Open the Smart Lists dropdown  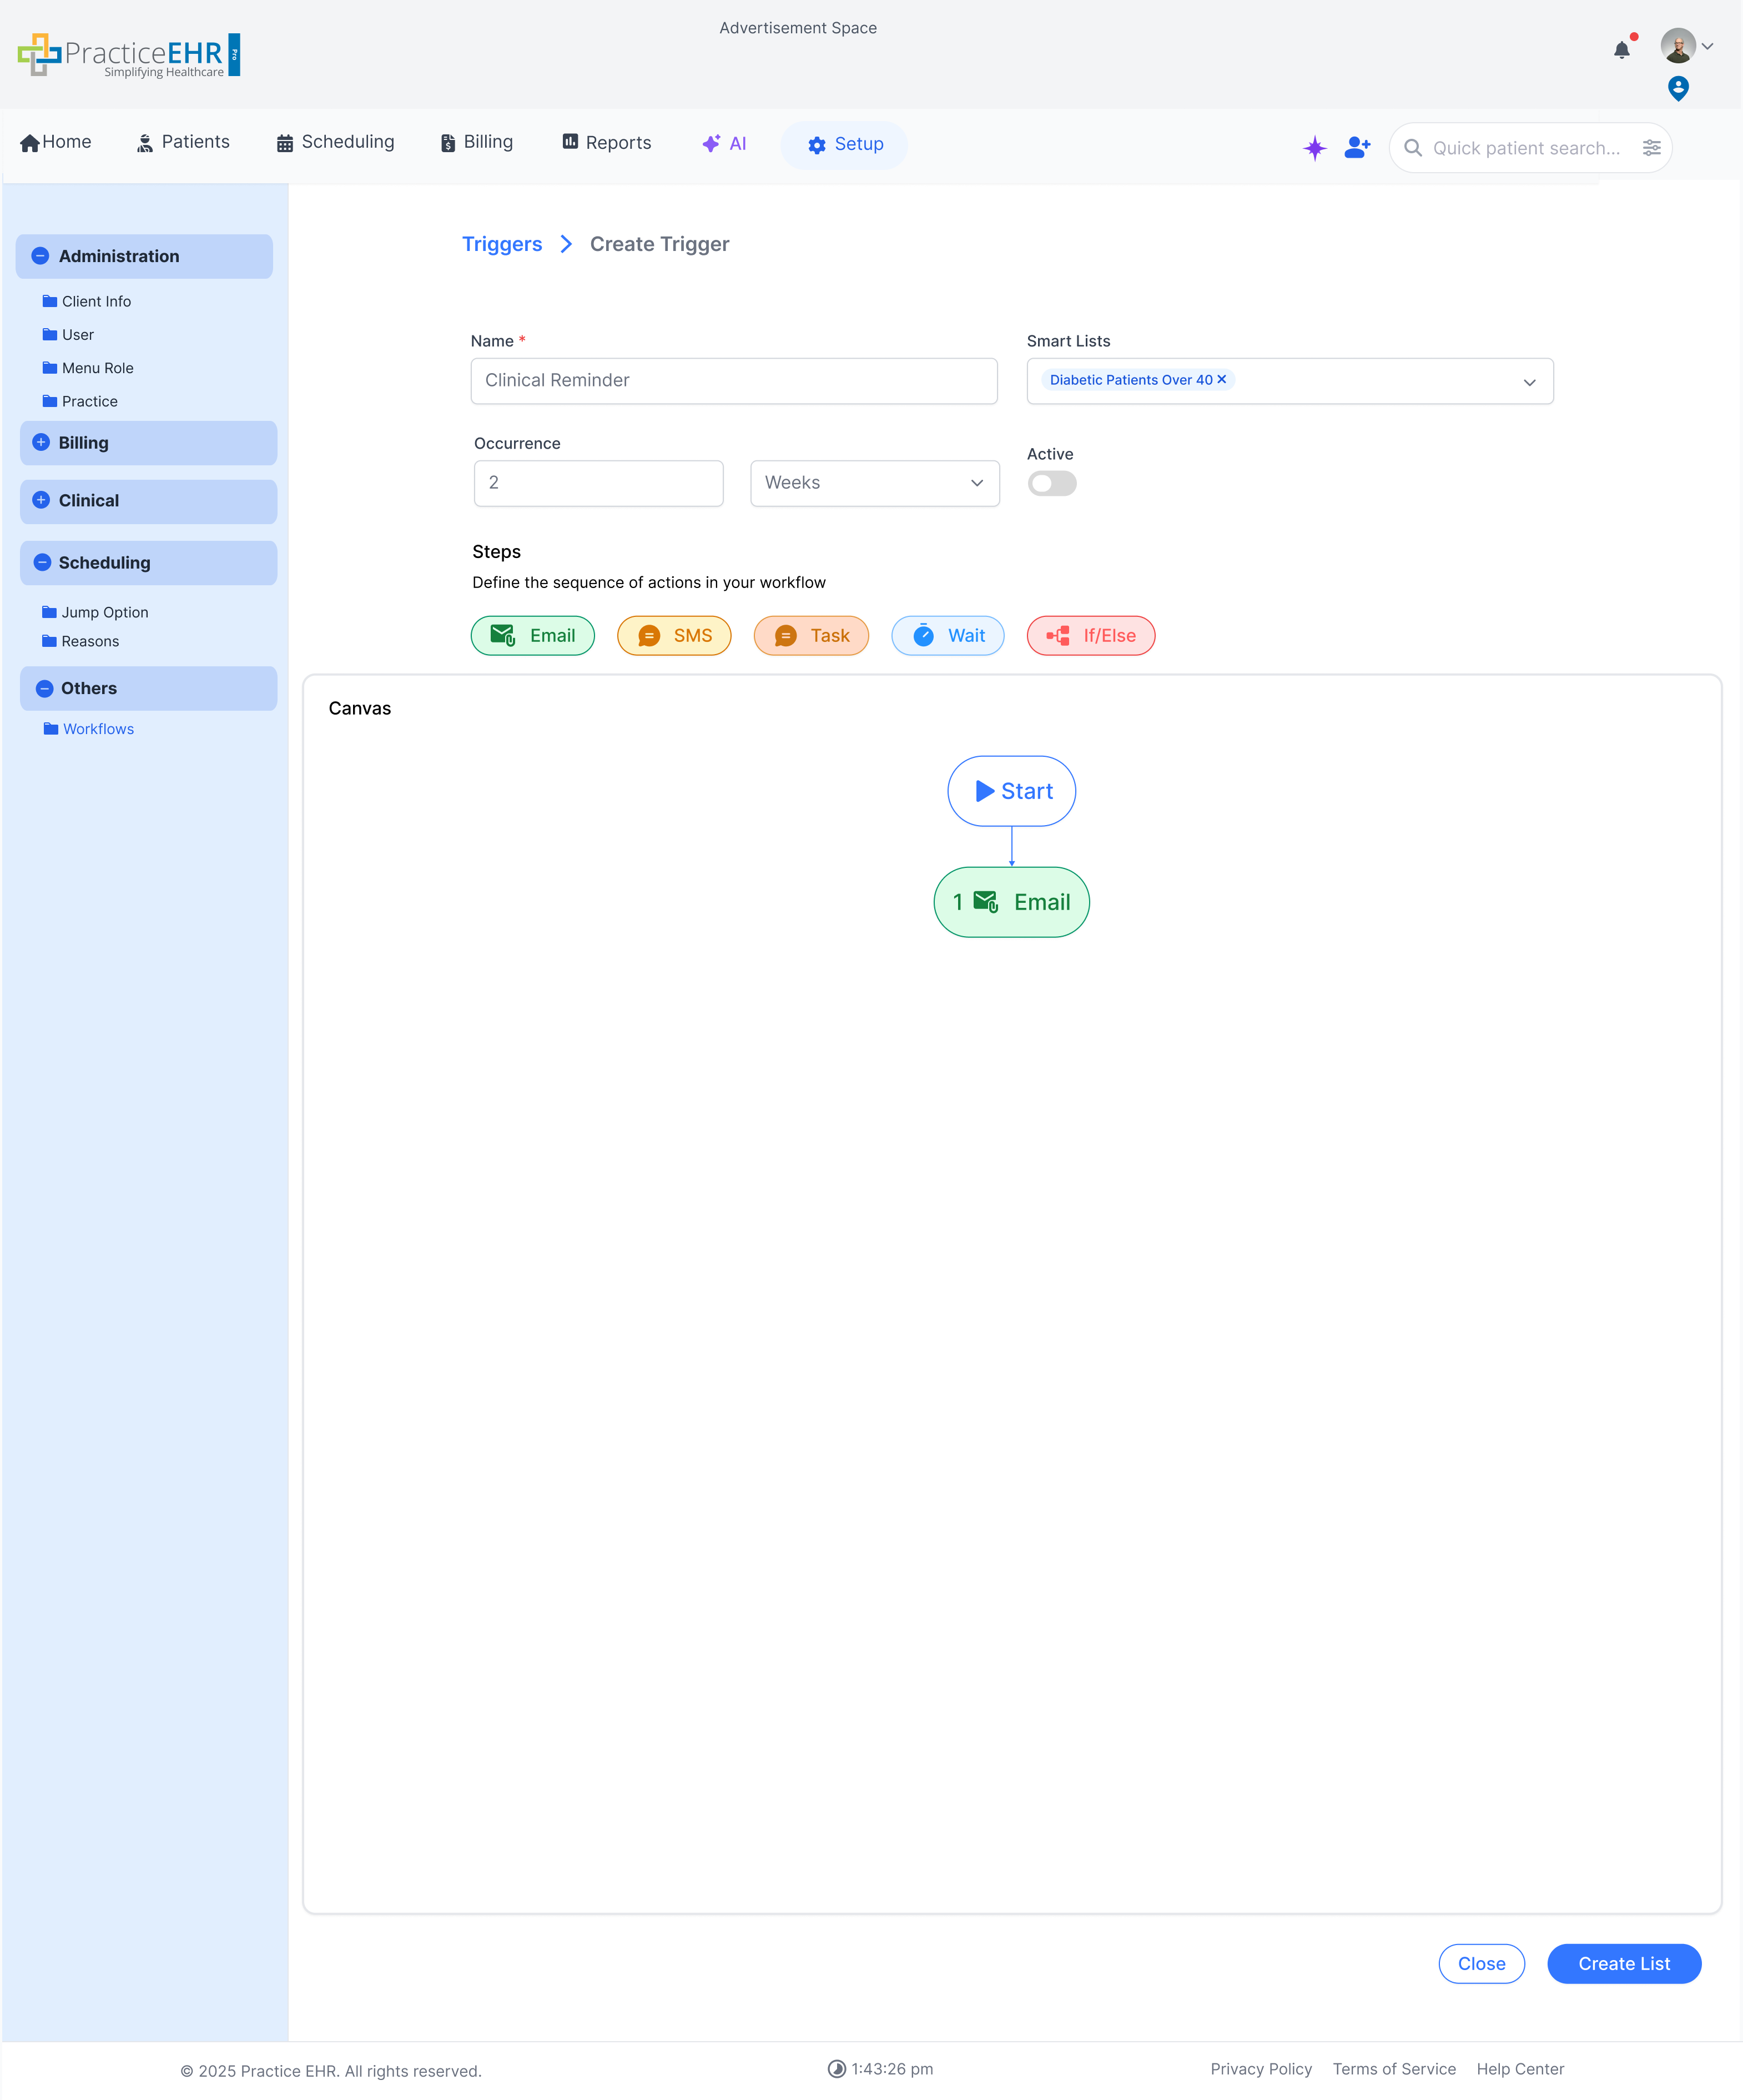1529,381
